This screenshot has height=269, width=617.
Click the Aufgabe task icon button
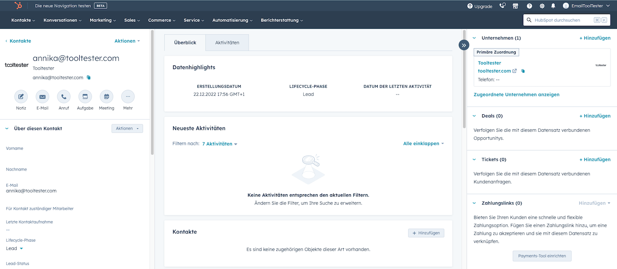coord(85,97)
